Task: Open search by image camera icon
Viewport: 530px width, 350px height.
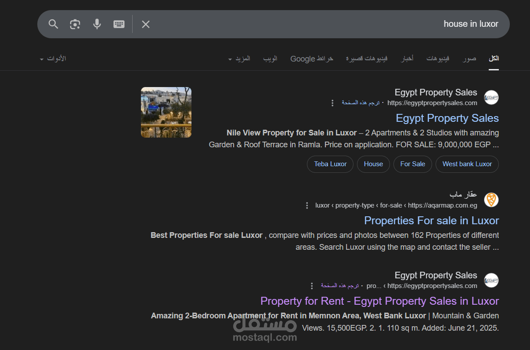Action: 75,24
